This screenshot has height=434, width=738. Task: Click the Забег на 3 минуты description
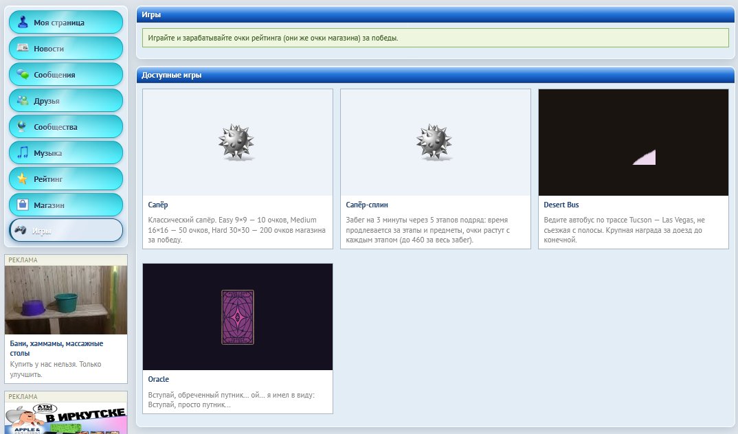pos(428,230)
